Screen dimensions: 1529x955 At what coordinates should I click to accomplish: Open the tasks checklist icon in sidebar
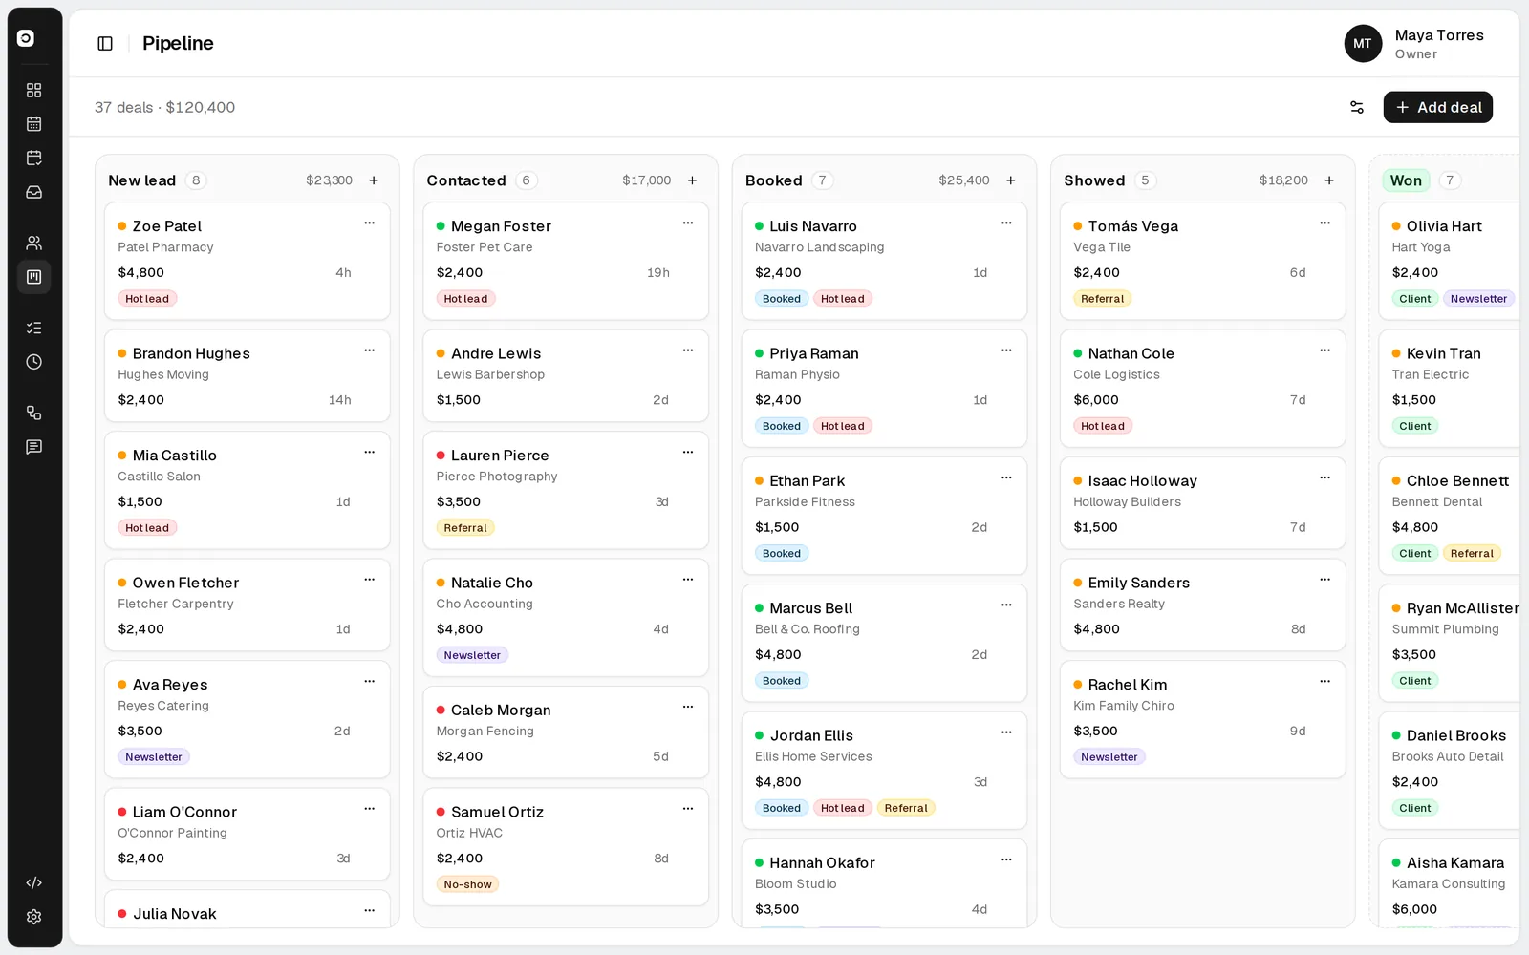(34, 328)
